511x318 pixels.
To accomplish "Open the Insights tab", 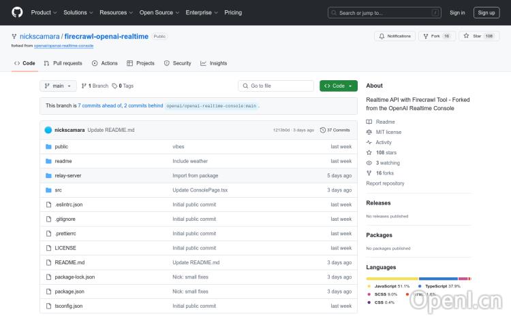I will tap(214, 63).
